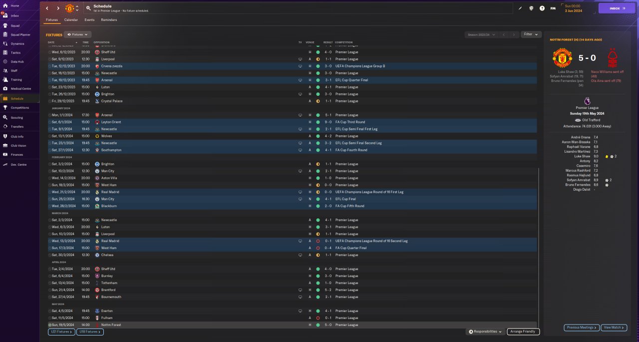Open the Dynamics sidebar icon
The image size is (639, 342).
[x=5, y=43]
